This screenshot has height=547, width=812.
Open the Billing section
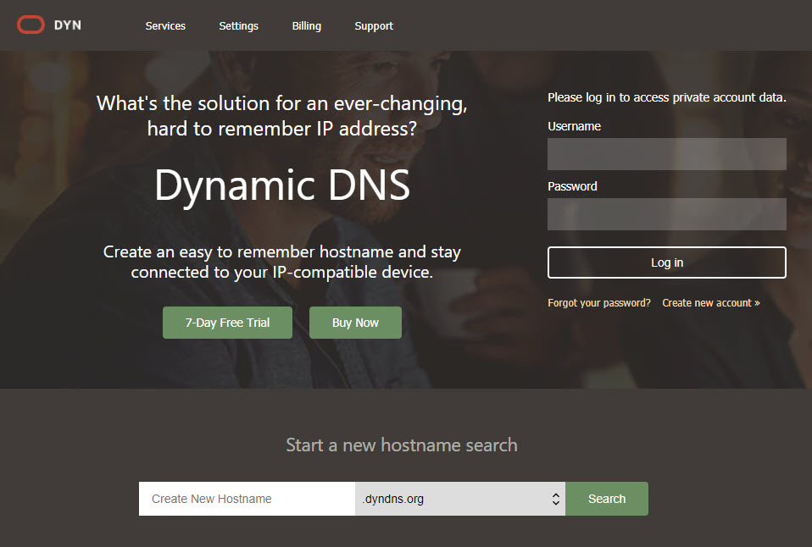(x=306, y=26)
